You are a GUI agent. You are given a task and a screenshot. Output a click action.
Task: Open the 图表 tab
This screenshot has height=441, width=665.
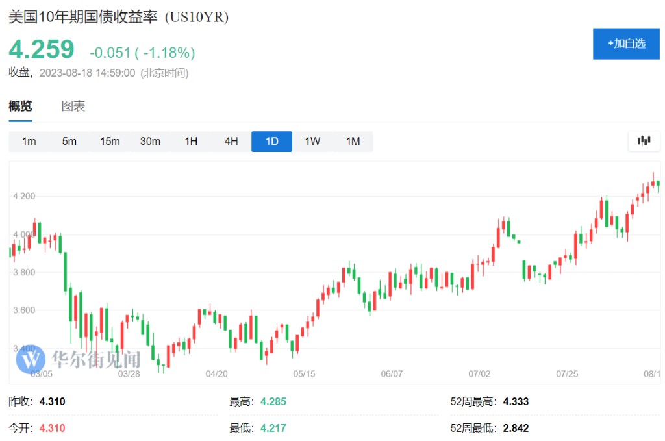point(73,107)
